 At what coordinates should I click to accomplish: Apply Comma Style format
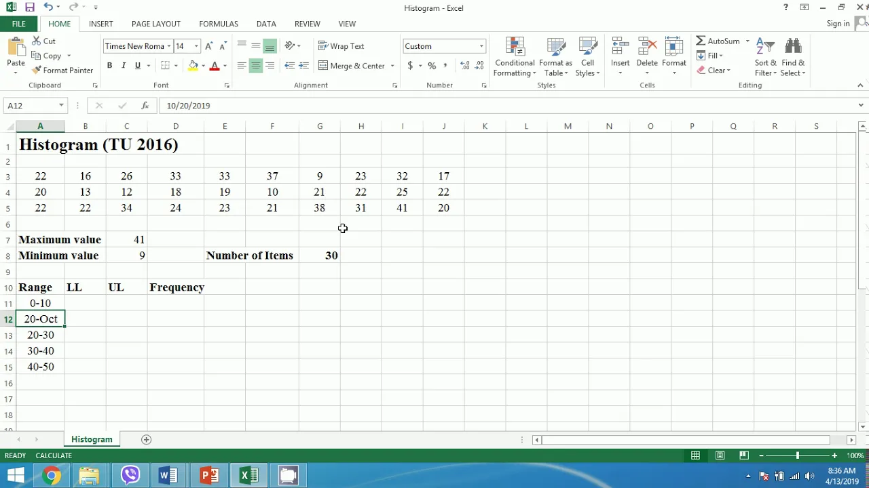click(445, 66)
